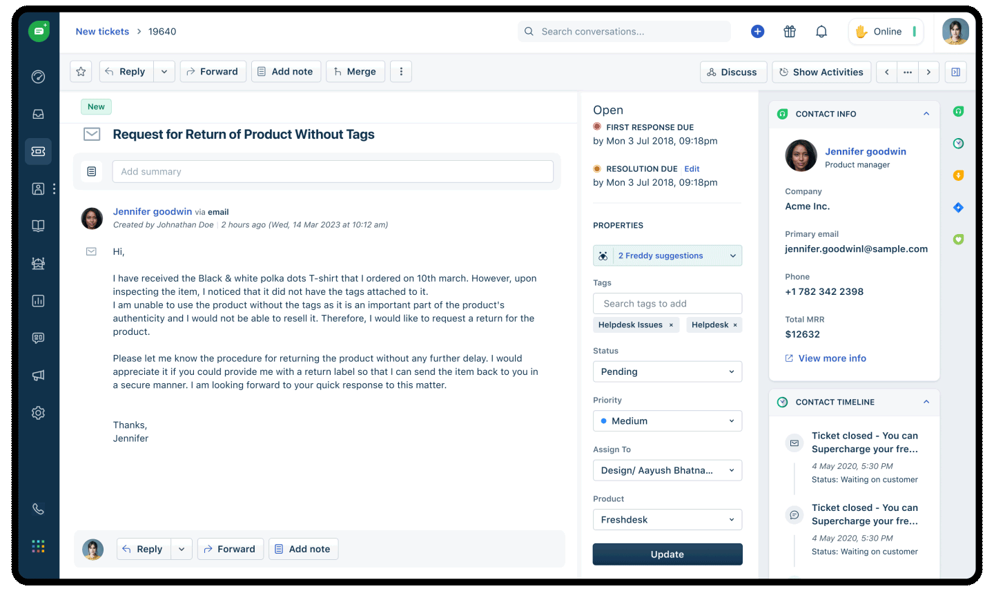The image size is (994, 591).
Task: Click the Update button
Action: pyautogui.click(x=667, y=554)
